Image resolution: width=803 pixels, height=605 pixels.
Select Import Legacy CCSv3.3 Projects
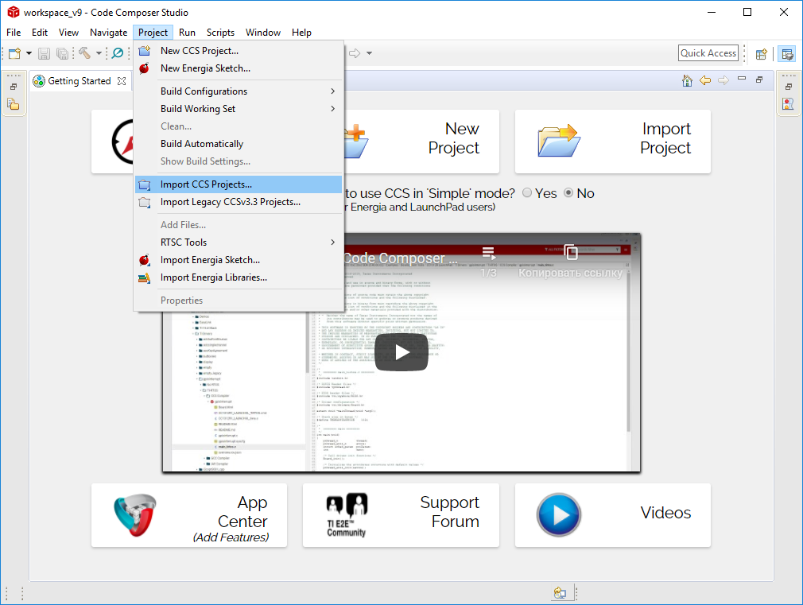coord(239,202)
